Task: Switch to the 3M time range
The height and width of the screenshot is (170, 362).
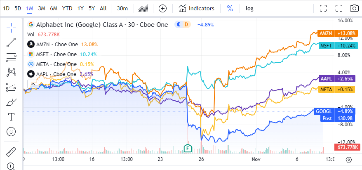Action: click(x=42, y=8)
